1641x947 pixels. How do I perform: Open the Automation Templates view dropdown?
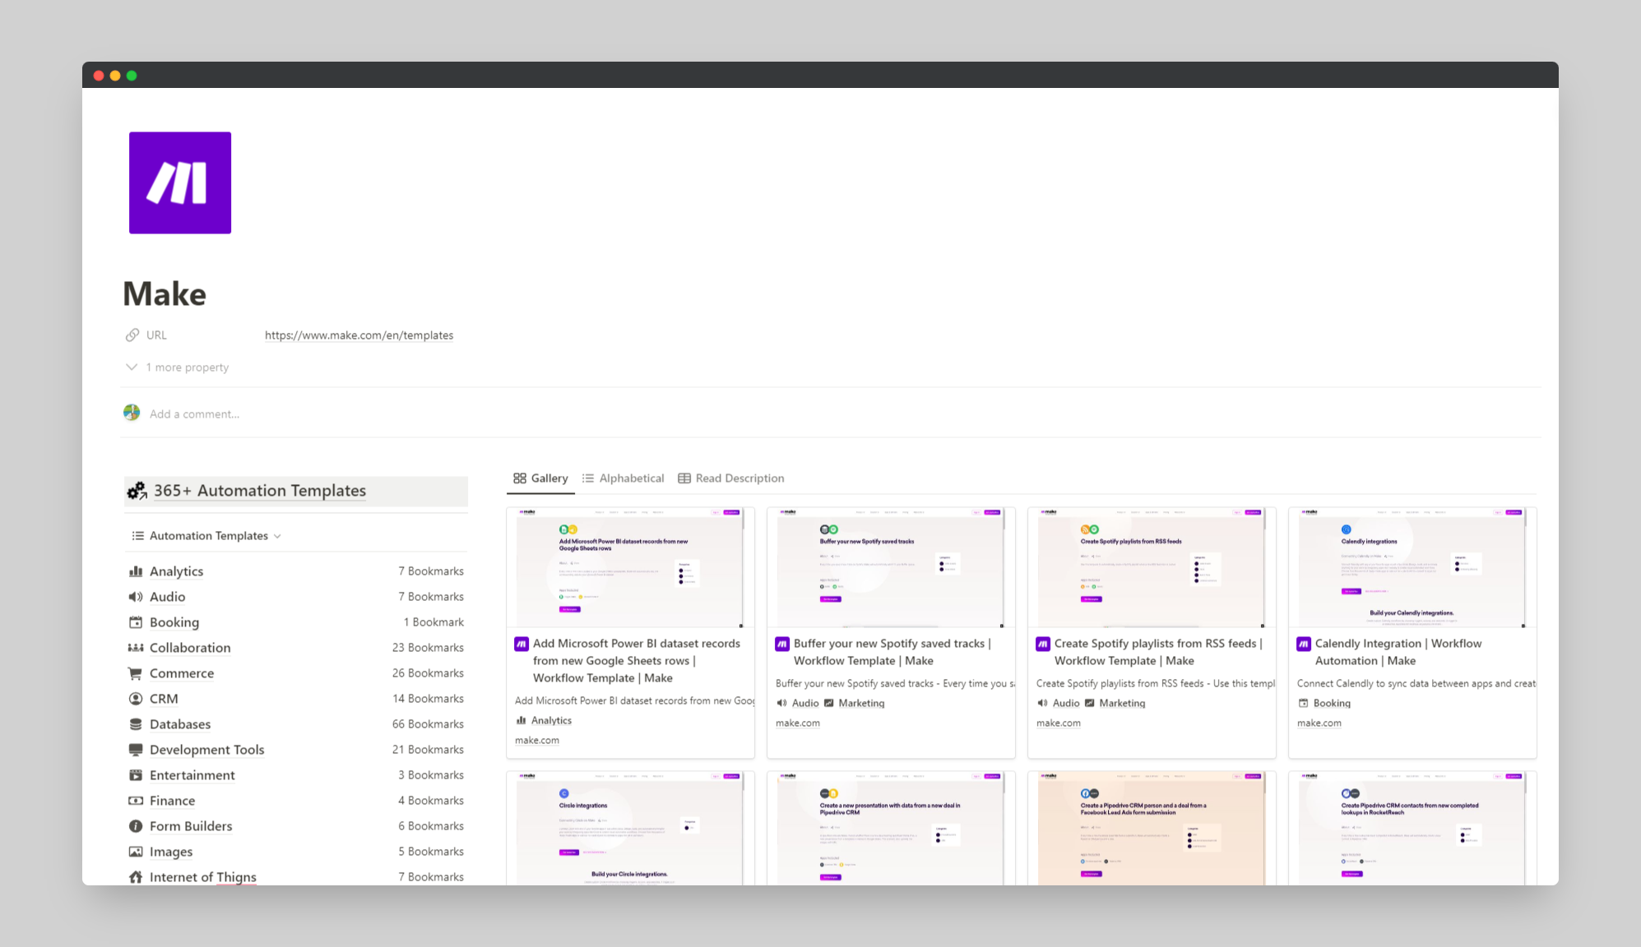(x=206, y=536)
